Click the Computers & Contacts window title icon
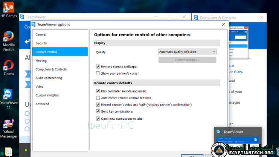The image size is (279, 157). pos(196,18)
